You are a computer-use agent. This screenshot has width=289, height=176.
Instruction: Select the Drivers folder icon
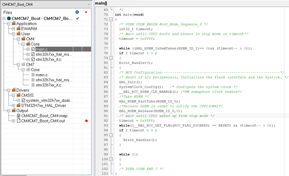[x=14, y=90]
